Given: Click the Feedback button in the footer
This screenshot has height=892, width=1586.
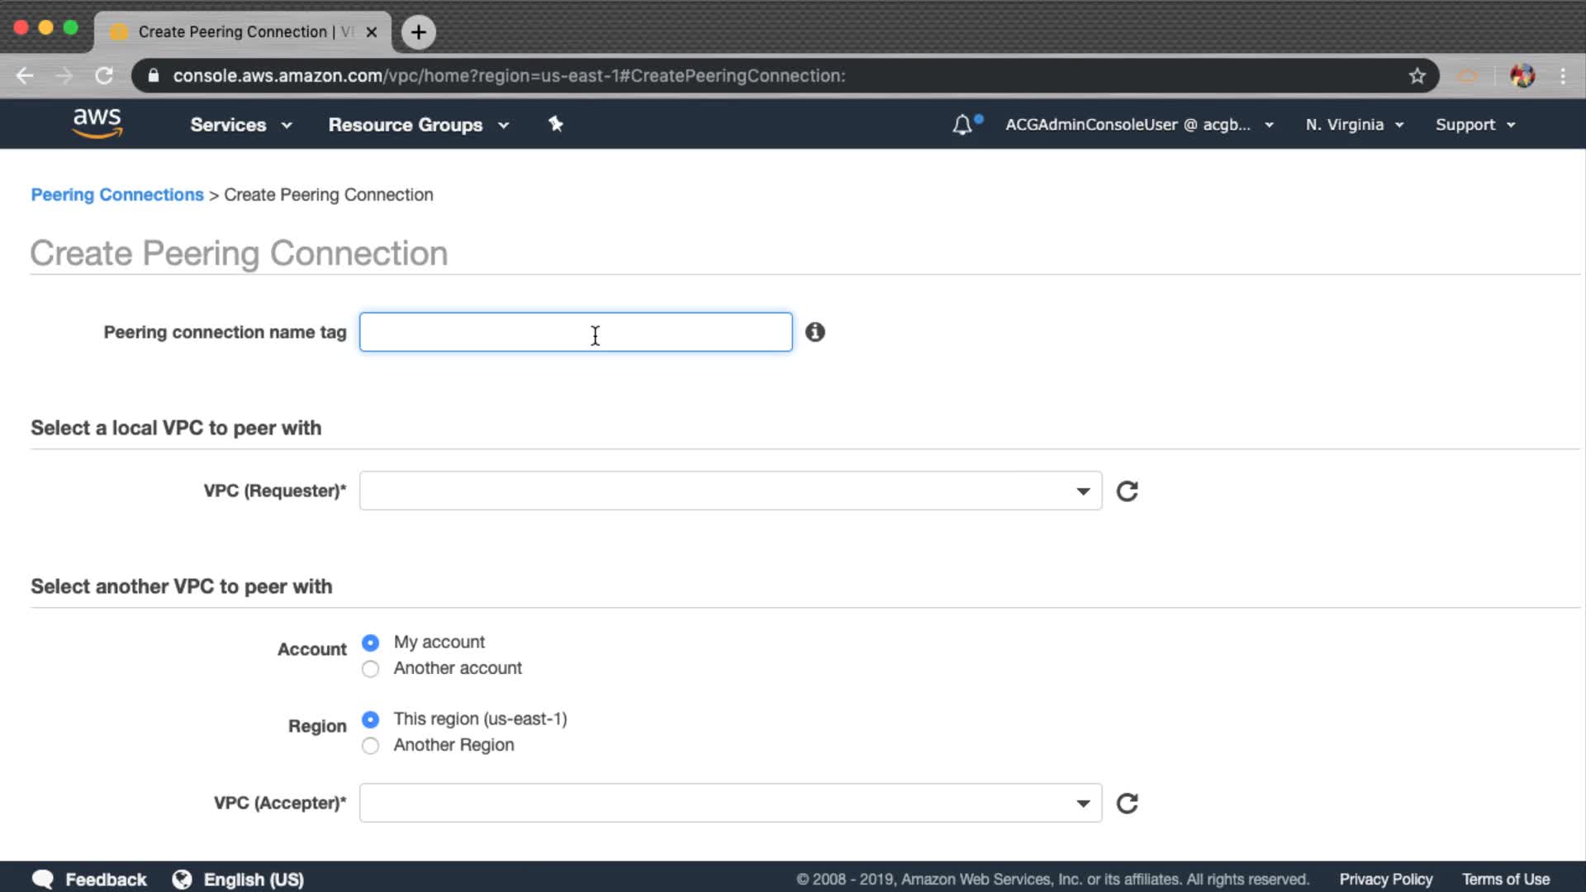Looking at the screenshot, I should pyautogui.click(x=89, y=880).
